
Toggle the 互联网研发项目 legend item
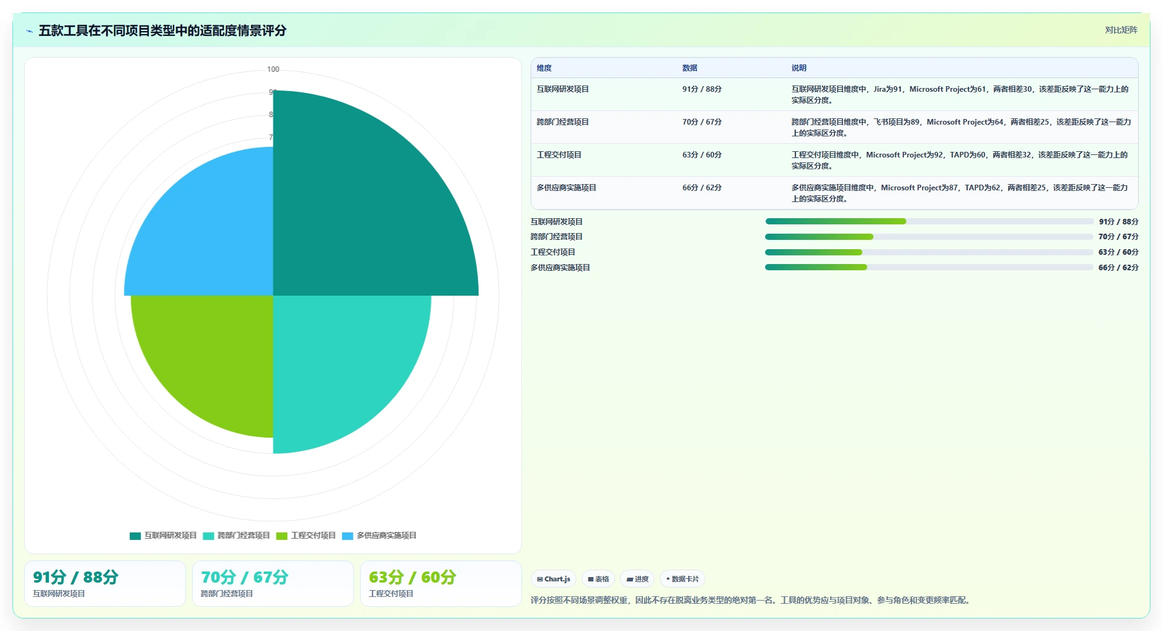[163, 536]
